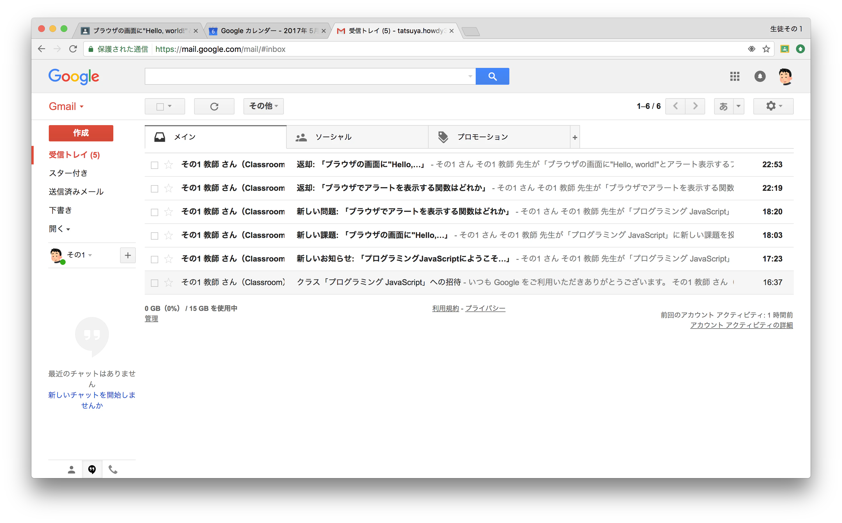Open the notifications bell
The image size is (842, 523).
(x=760, y=76)
